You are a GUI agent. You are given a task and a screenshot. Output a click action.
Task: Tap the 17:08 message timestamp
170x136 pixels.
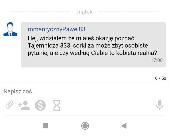[x=157, y=60]
